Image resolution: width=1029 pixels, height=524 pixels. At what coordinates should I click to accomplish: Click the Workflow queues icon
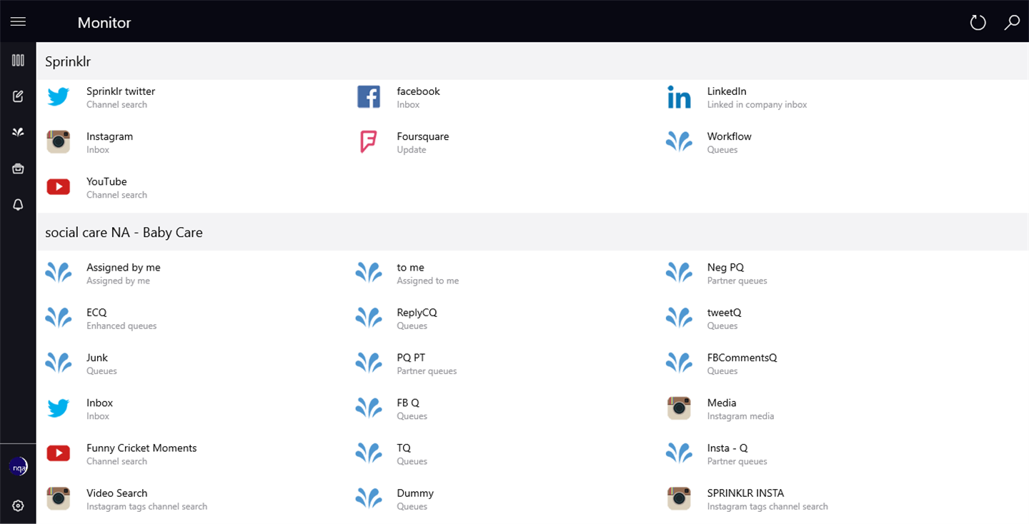pos(679,141)
